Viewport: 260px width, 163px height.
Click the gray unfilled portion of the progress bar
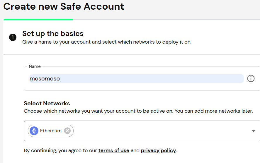pyautogui.click(x=166, y=20)
